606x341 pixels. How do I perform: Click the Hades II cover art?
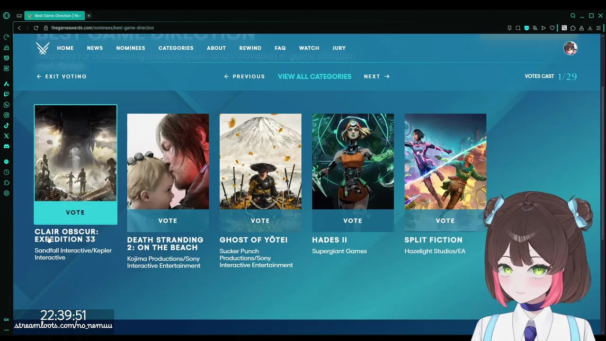[353, 162]
